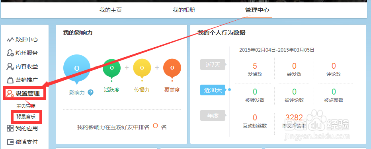371x149 pixels.
Task: Click the 覆盖度 label
Action: click(x=172, y=90)
